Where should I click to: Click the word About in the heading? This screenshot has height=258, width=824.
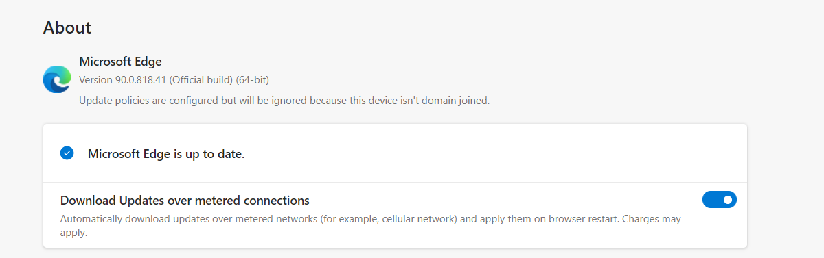(x=67, y=27)
